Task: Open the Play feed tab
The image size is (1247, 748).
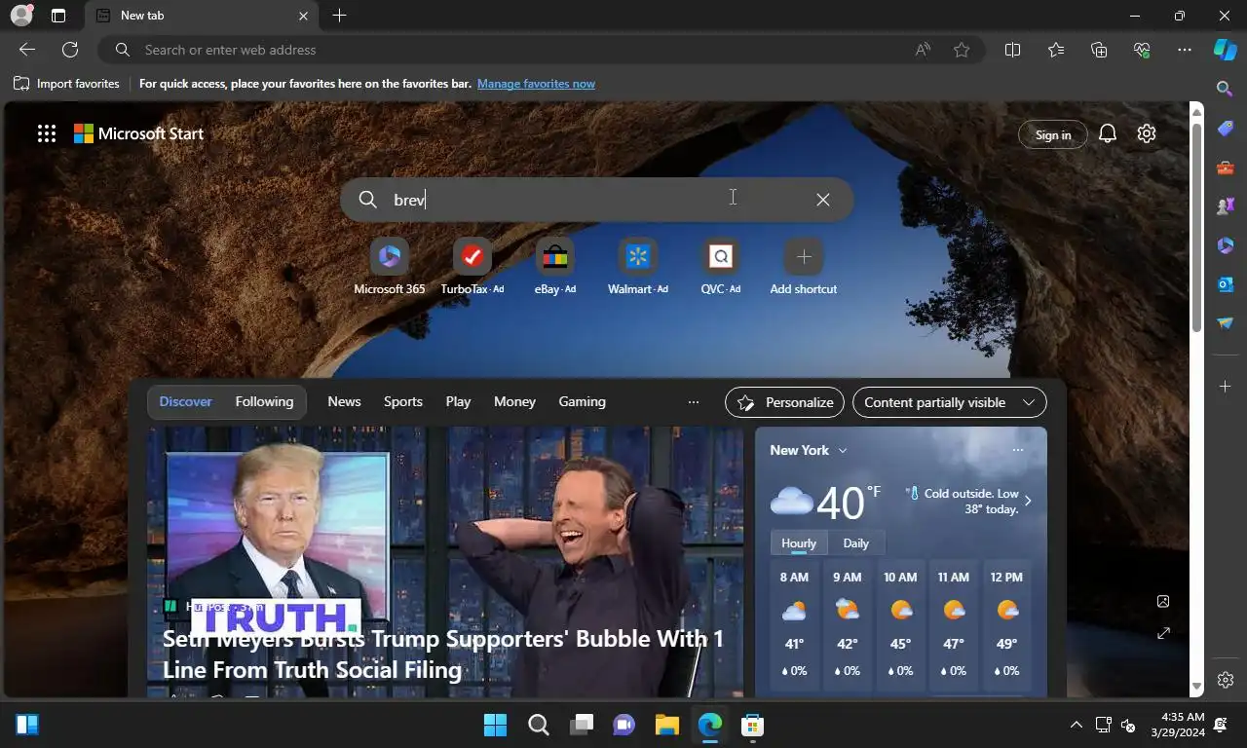Action: 458,401
